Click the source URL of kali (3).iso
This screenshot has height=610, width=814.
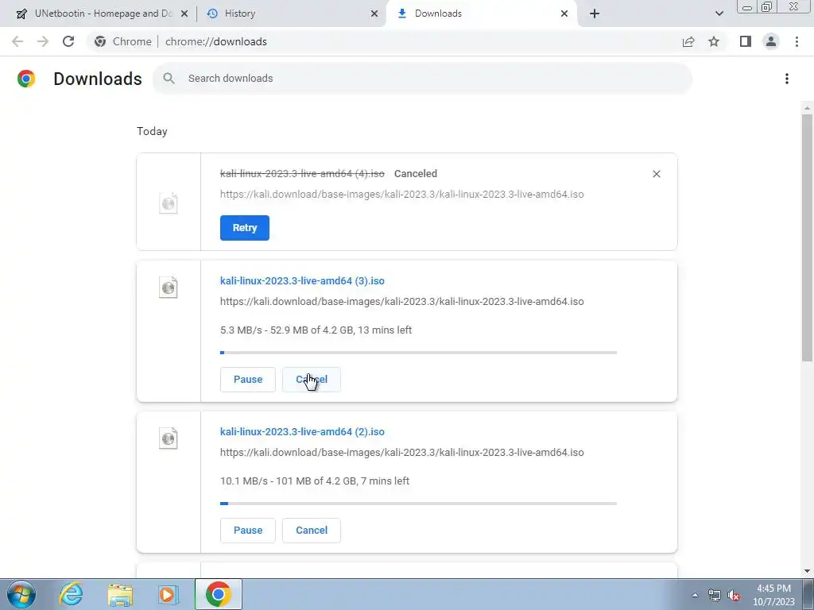pyautogui.click(x=401, y=301)
